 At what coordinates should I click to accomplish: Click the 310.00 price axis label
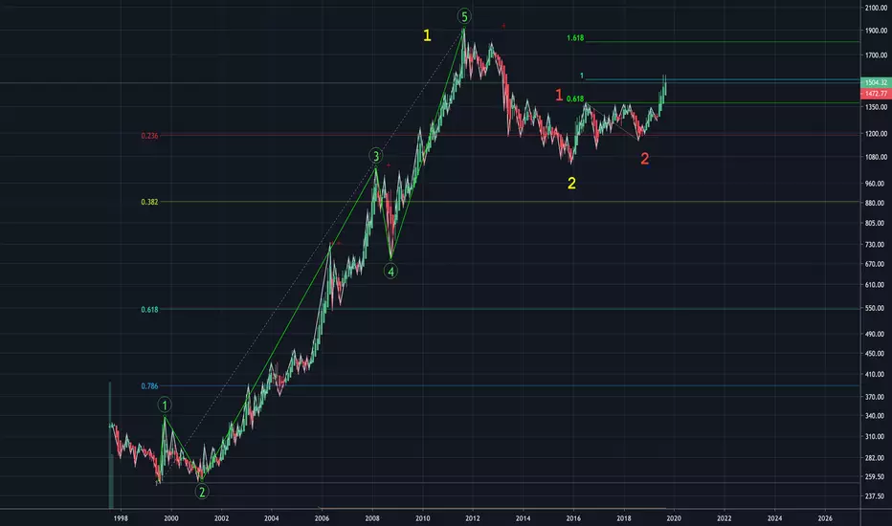pyautogui.click(x=876, y=437)
